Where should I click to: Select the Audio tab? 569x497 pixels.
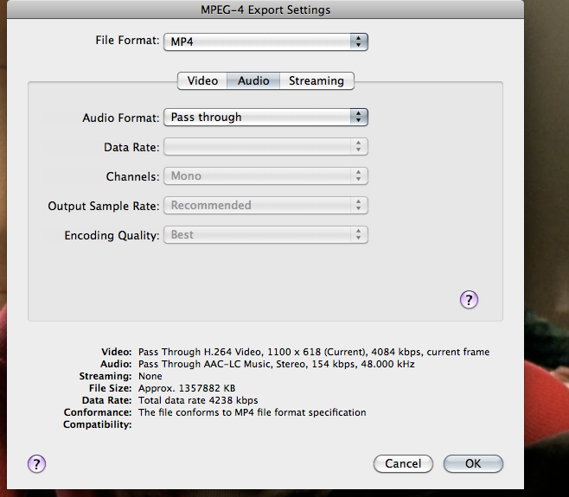[253, 80]
